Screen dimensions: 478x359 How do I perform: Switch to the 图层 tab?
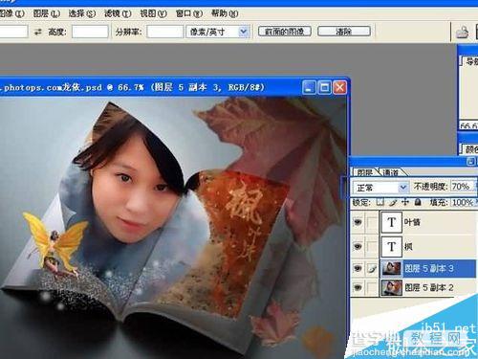coord(365,172)
